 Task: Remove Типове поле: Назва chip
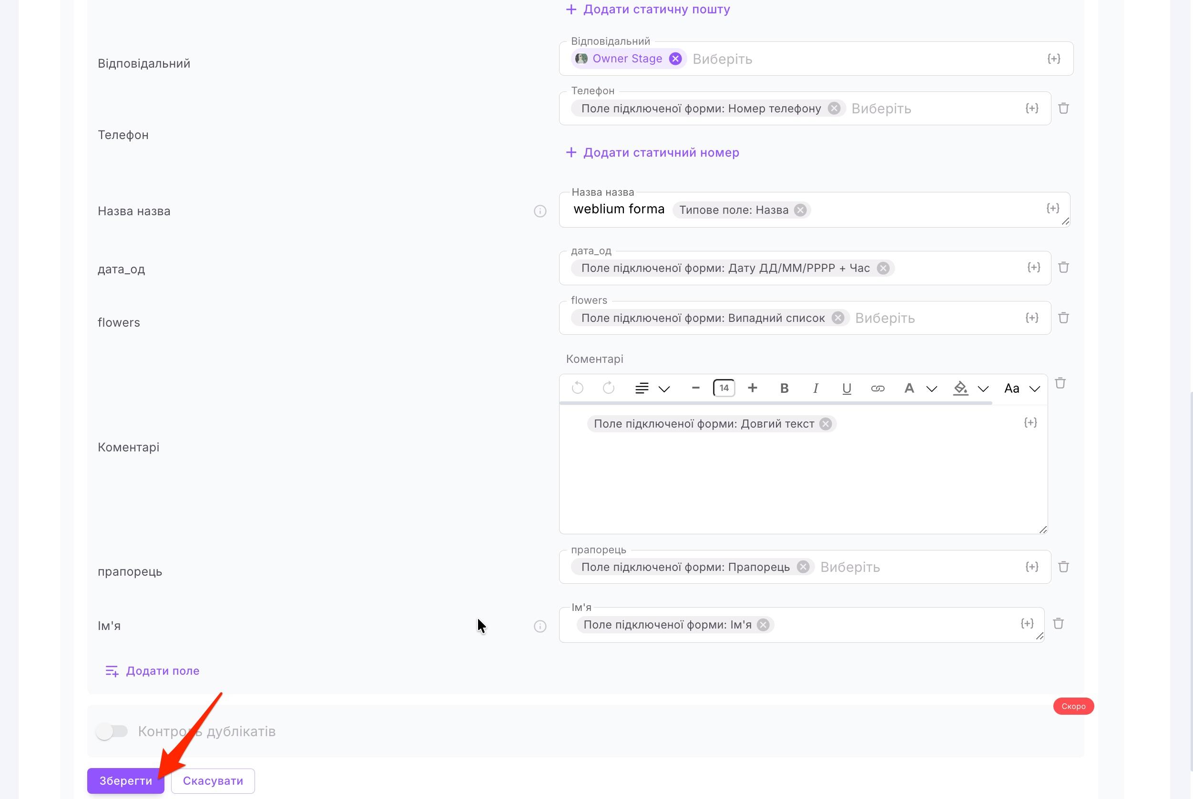800,210
